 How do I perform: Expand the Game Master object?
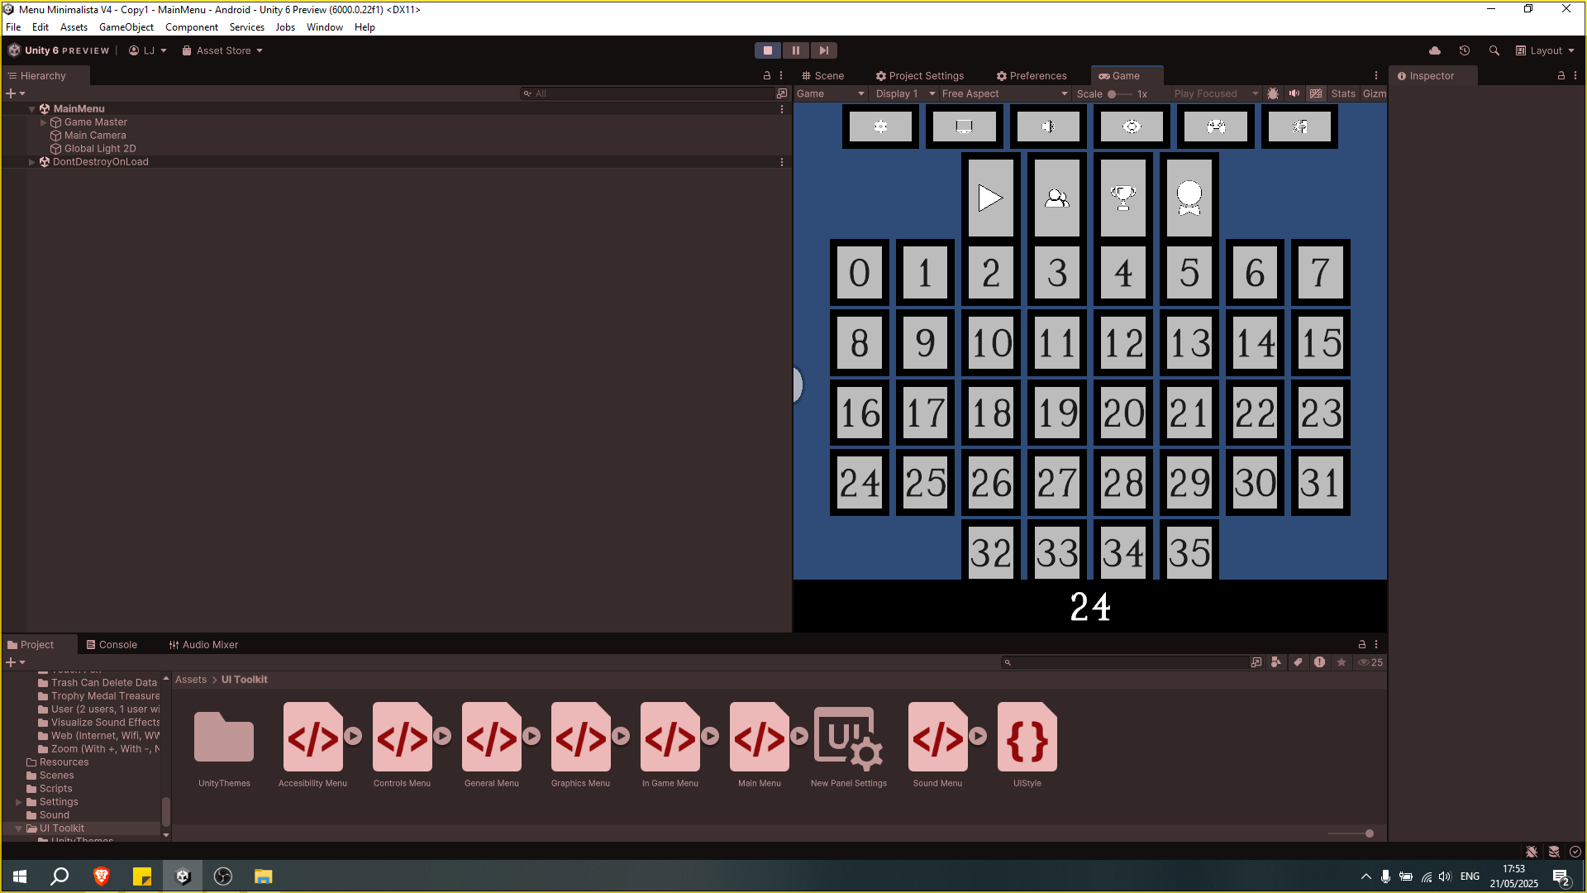[44, 122]
